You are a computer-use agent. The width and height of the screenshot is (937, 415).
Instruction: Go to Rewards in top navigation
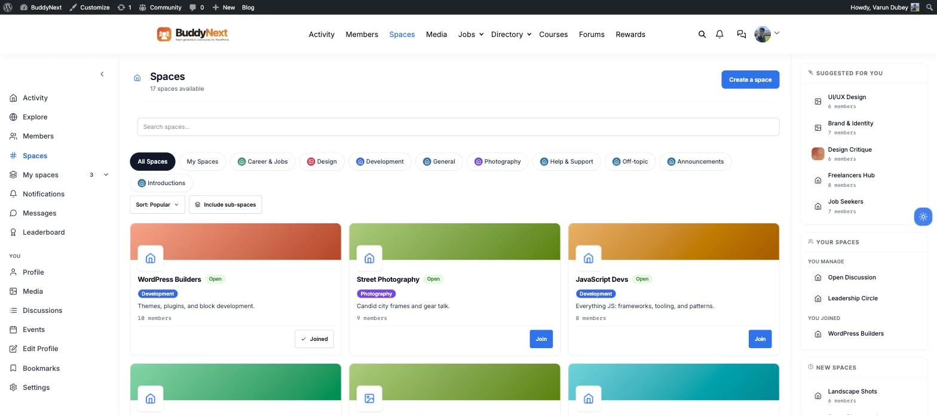630,35
